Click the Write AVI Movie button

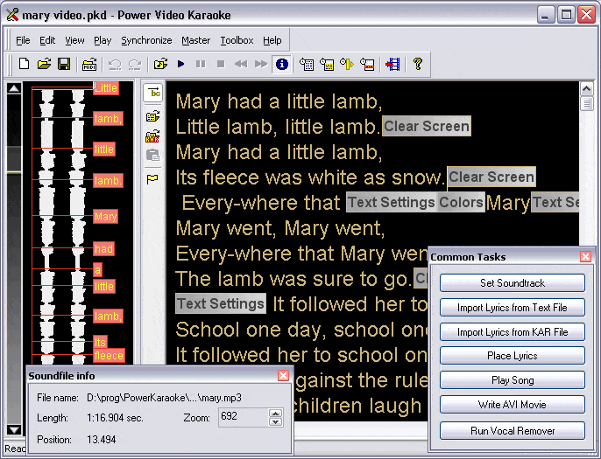point(512,406)
